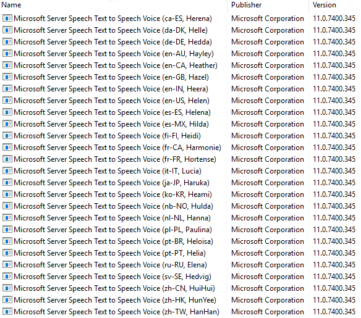Click the version number of the ko-KR Heami row
Image resolution: width=361 pixels, height=318 pixels.
[334, 195]
